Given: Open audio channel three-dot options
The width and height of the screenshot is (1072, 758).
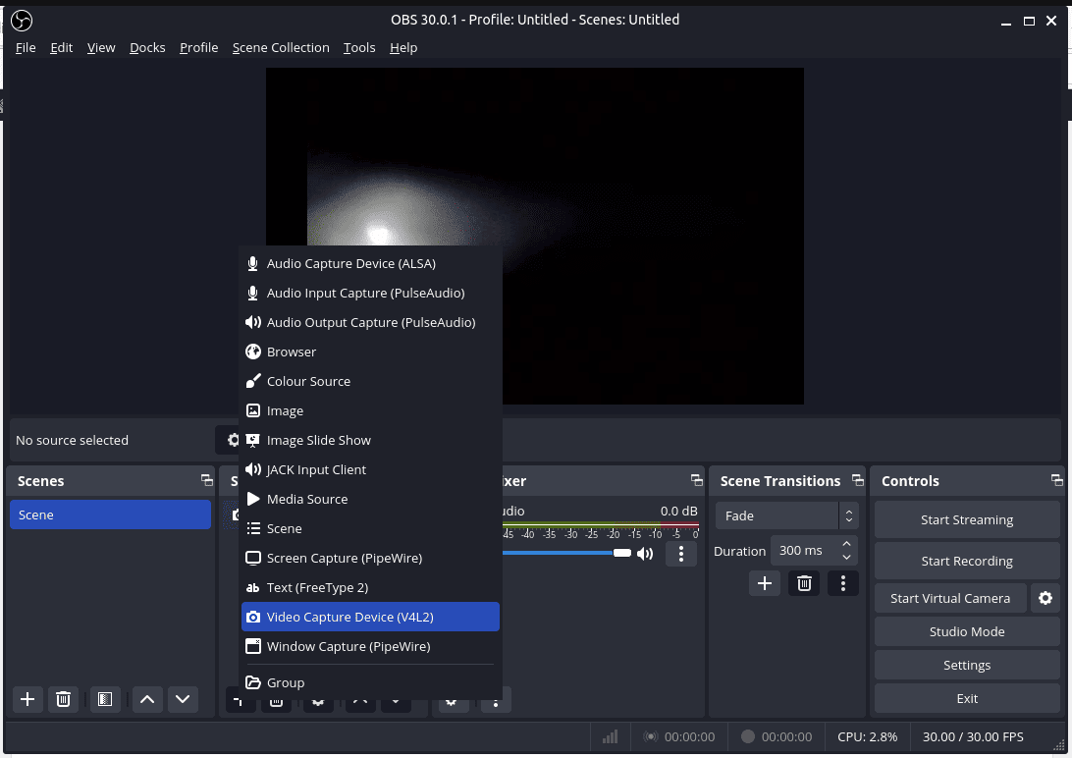Looking at the screenshot, I should coord(681,554).
